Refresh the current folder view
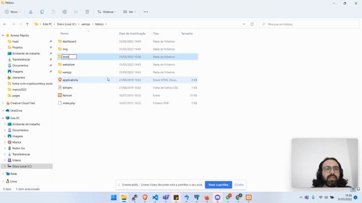This screenshot has height=203, width=362. (x=252, y=24)
